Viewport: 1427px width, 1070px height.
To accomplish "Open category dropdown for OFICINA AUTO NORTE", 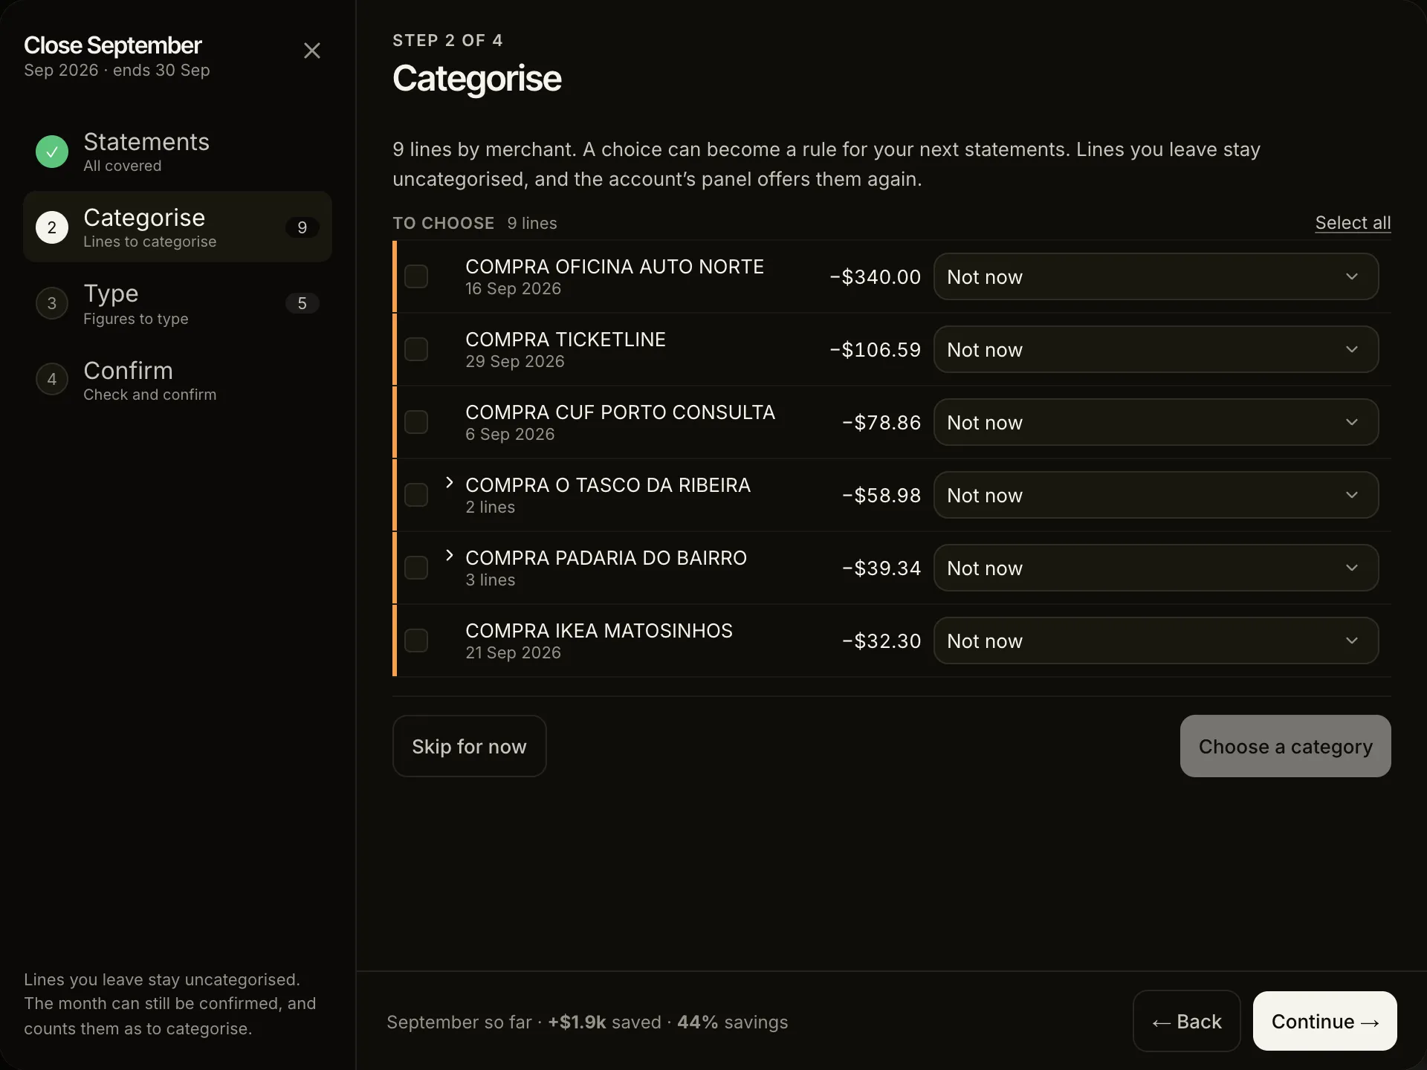I will click(x=1156, y=276).
